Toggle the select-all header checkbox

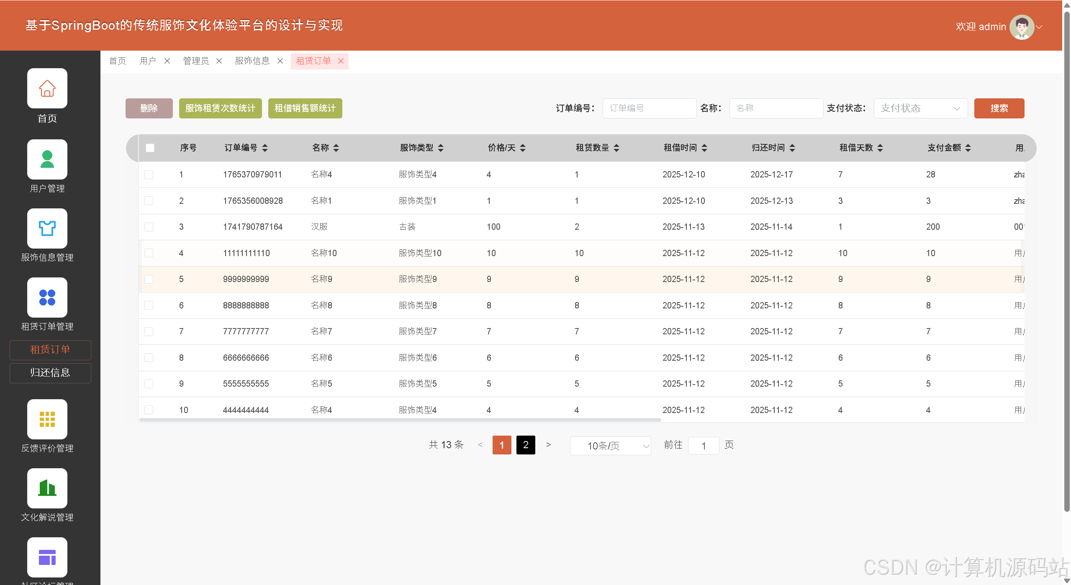pyautogui.click(x=150, y=148)
